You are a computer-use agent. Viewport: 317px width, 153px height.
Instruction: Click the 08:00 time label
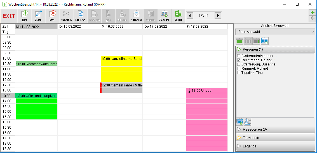[8, 37]
